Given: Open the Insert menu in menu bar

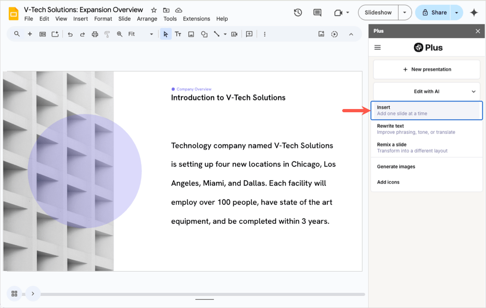Looking at the screenshot, I should 81,19.
